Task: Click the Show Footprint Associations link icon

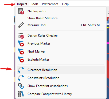Action: (21, 86)
